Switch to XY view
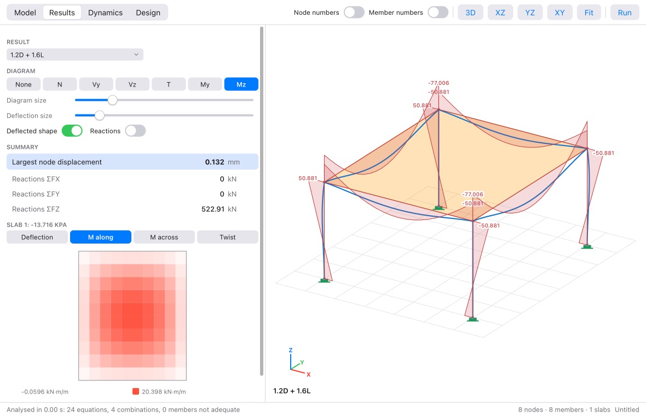The image size is (646, 416). (560, 13)
